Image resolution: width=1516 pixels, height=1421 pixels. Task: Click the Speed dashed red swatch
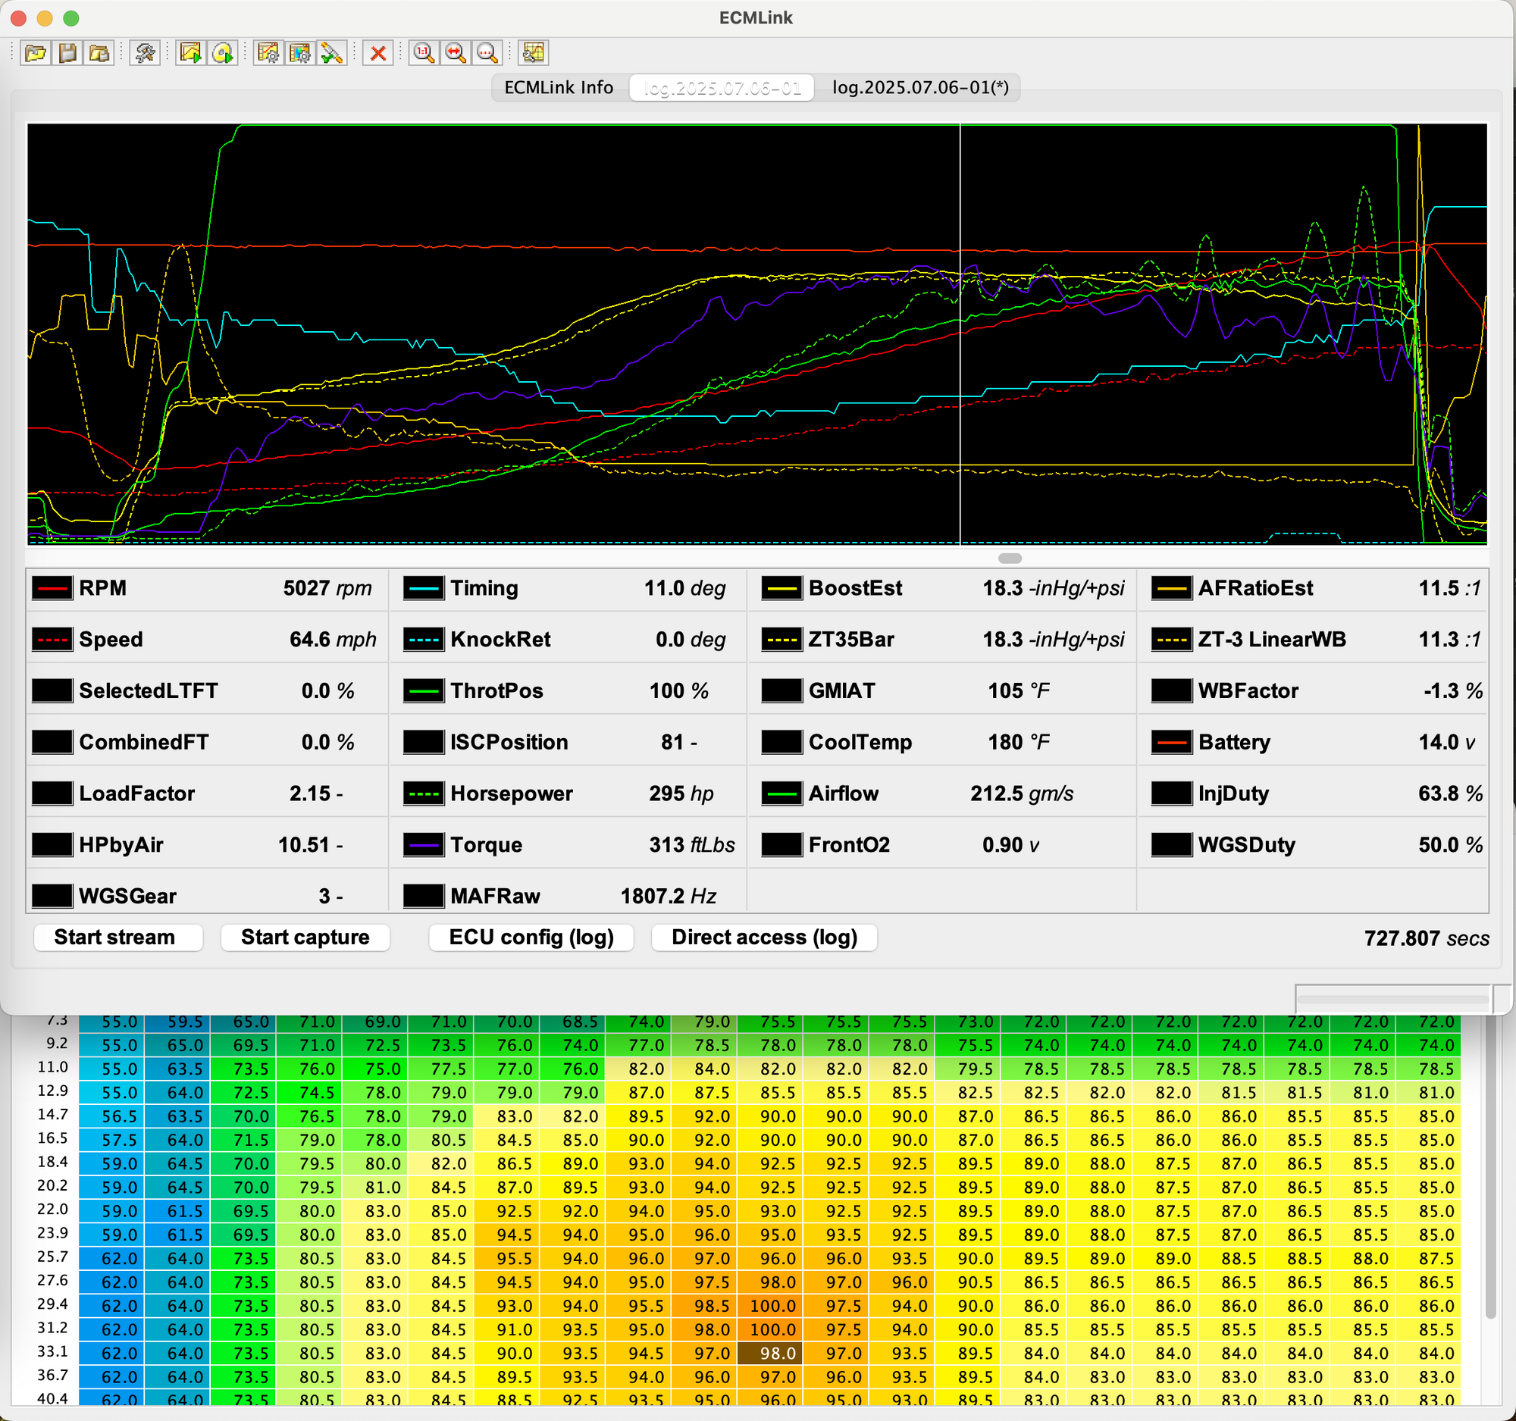tap(52, 640)
